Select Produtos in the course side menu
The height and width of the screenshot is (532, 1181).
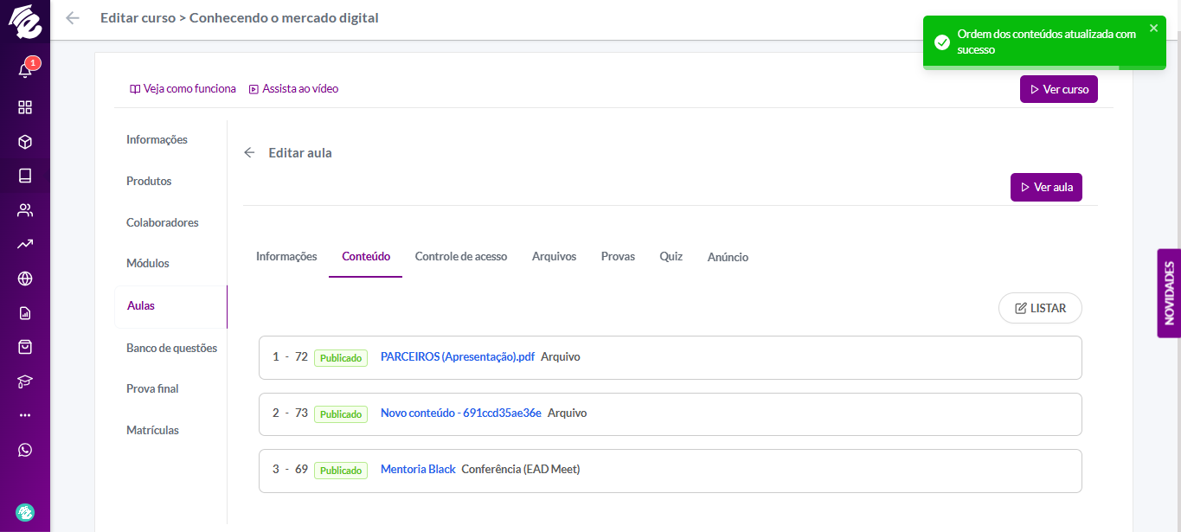[149, 181]
